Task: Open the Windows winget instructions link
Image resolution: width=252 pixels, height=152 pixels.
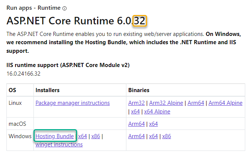Action: coord(59,145)
